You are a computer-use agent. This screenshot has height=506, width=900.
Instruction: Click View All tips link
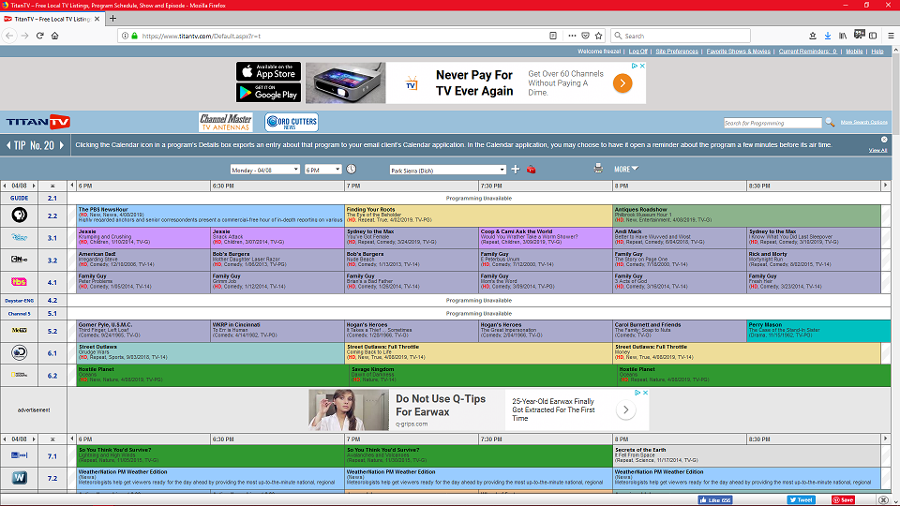tap(877, 150)
